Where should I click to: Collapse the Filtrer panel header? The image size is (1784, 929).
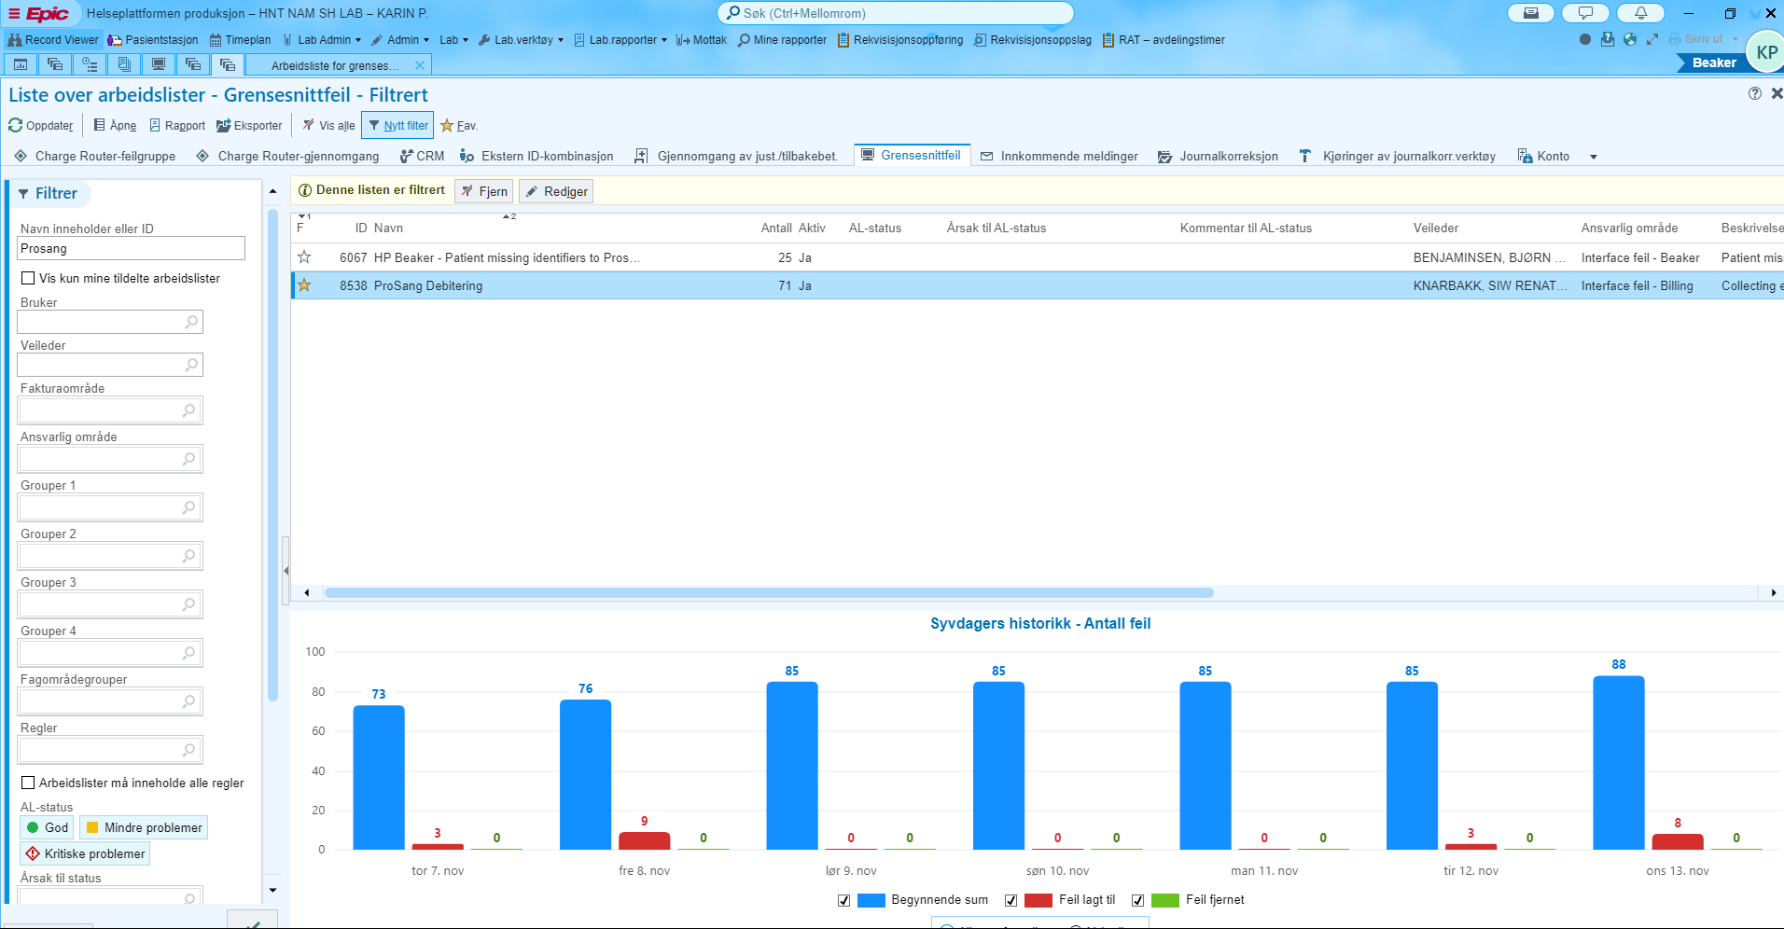coord(49,193)
